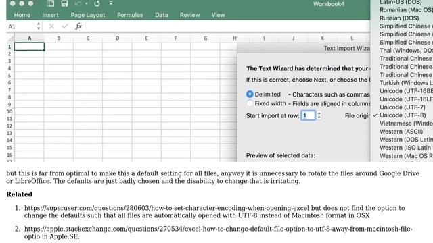Switch to the Page Layout tab
This screenshot has height=243, width=433.
88,15
